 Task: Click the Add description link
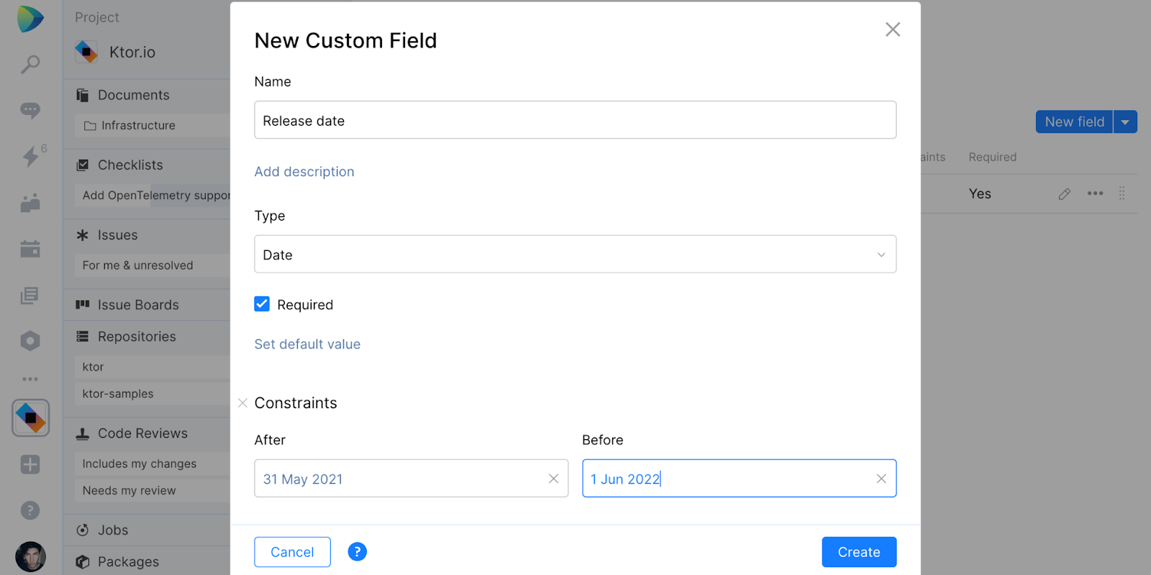304,172
